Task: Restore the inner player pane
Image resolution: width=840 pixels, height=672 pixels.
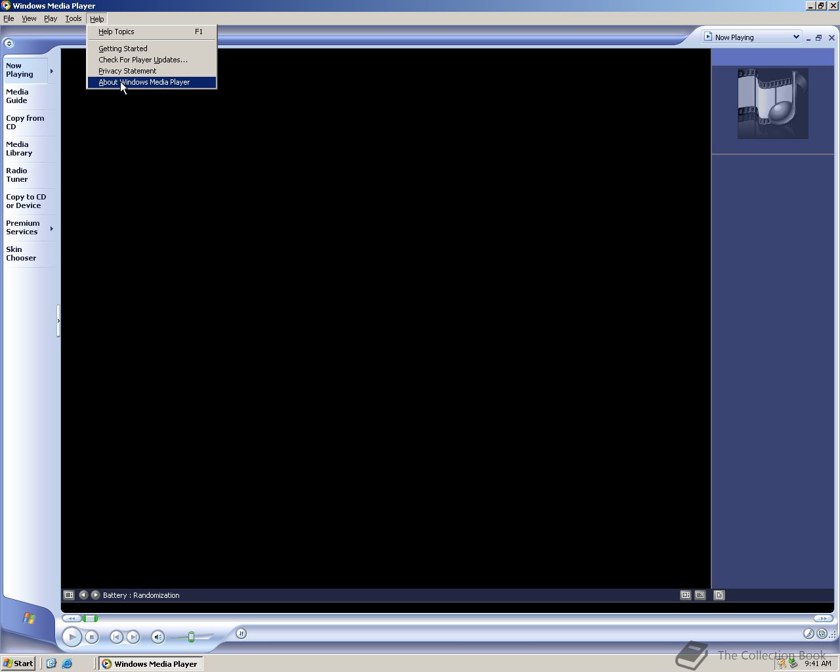Action: [x=819, y=38]
